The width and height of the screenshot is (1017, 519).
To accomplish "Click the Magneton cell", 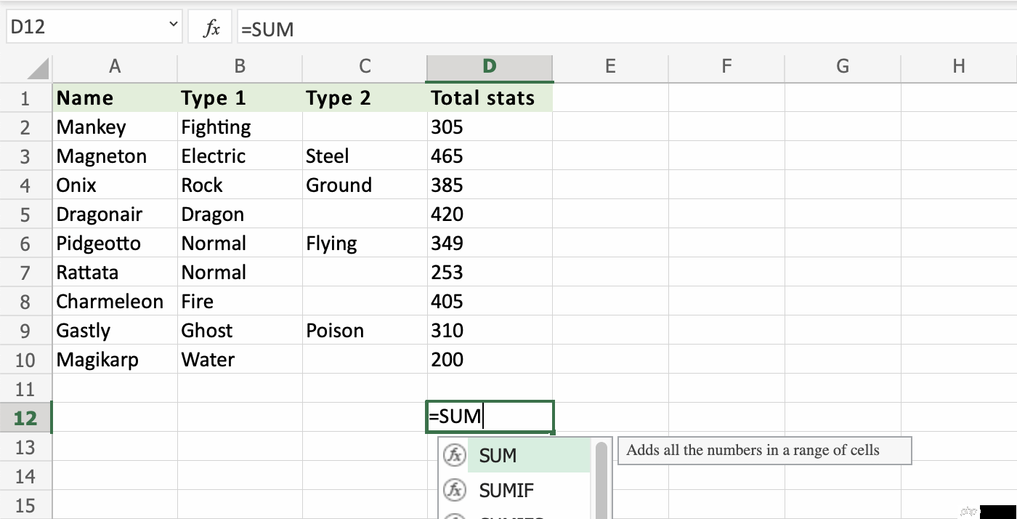I will click(x=115, y=156).
